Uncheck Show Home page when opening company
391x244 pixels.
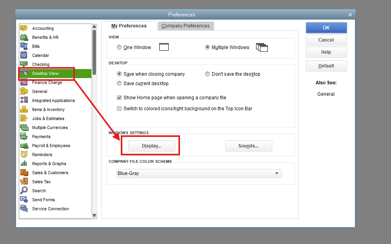(x=119, y=98)
